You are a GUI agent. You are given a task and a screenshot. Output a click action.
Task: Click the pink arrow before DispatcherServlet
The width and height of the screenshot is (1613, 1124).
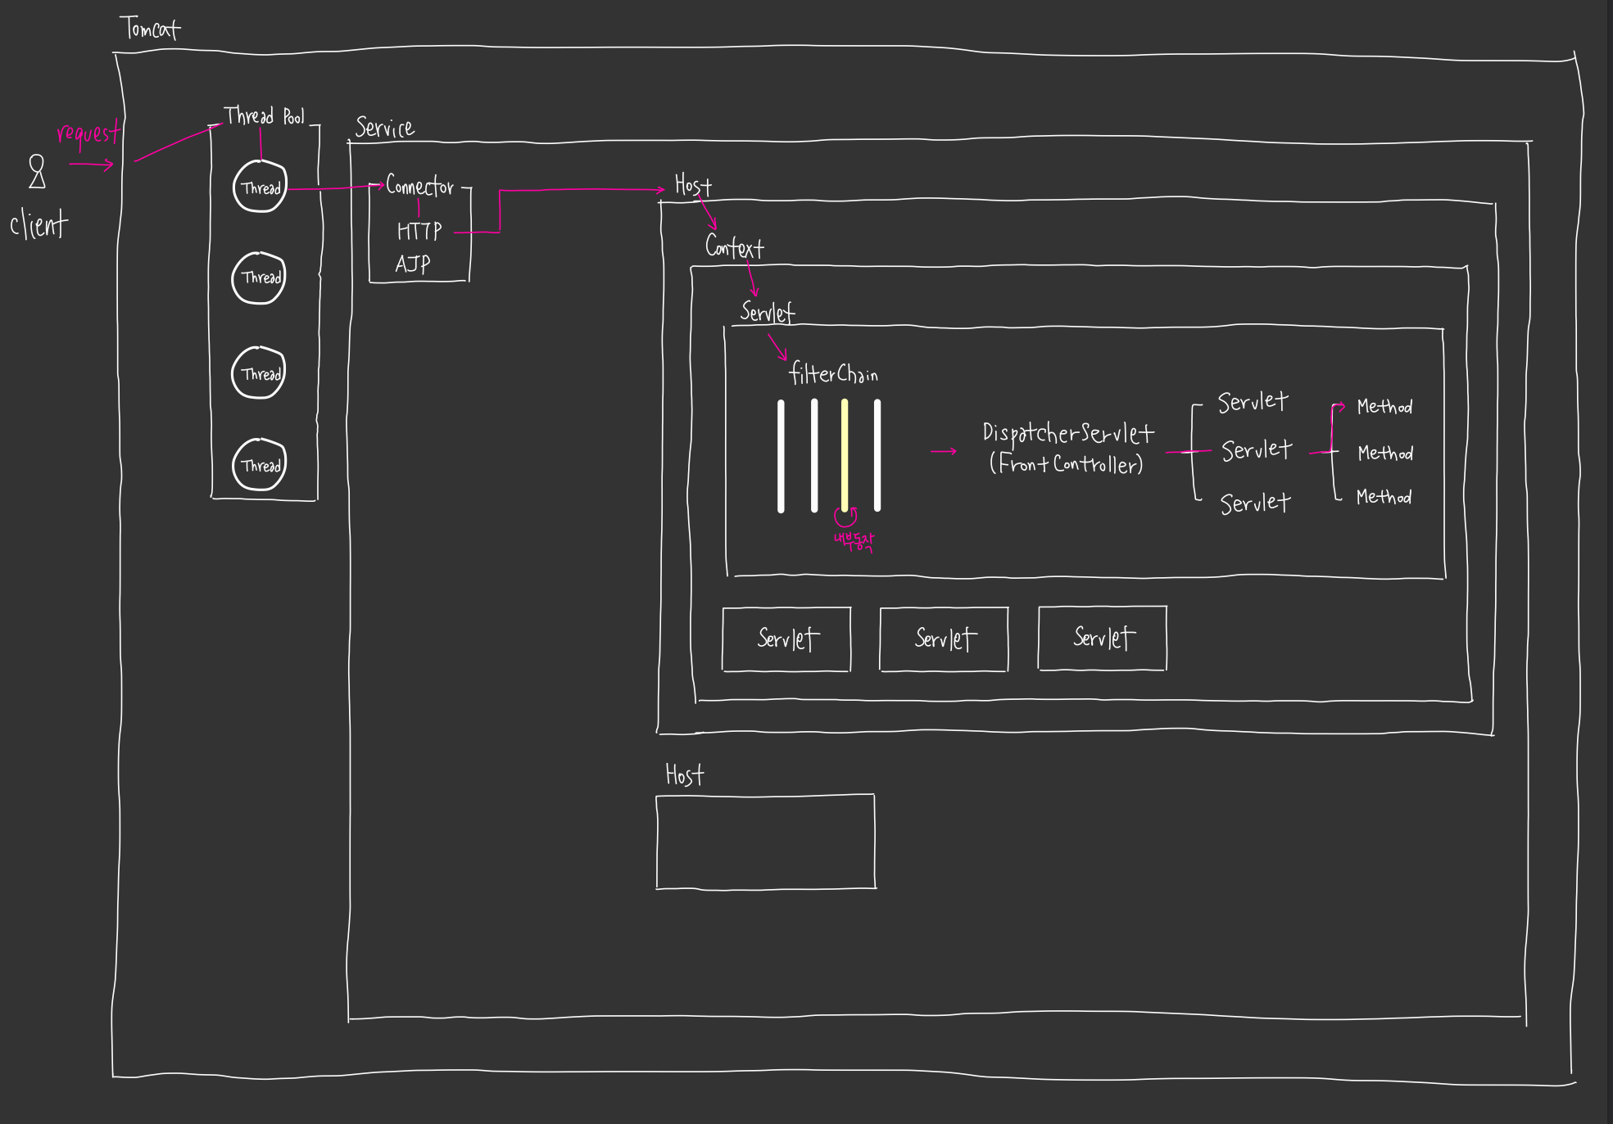944,451
